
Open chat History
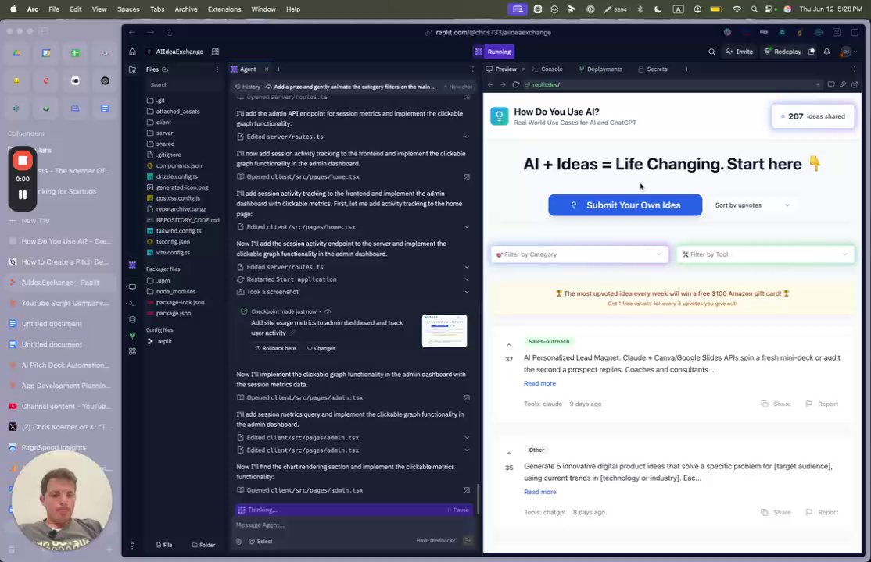tap(247, 87)
